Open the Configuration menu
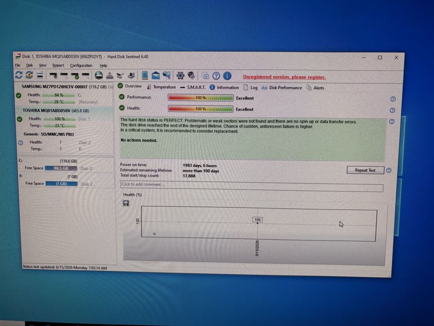 81,66
